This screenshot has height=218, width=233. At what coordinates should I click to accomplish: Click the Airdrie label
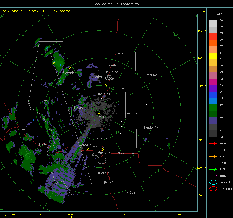point(102,138)
